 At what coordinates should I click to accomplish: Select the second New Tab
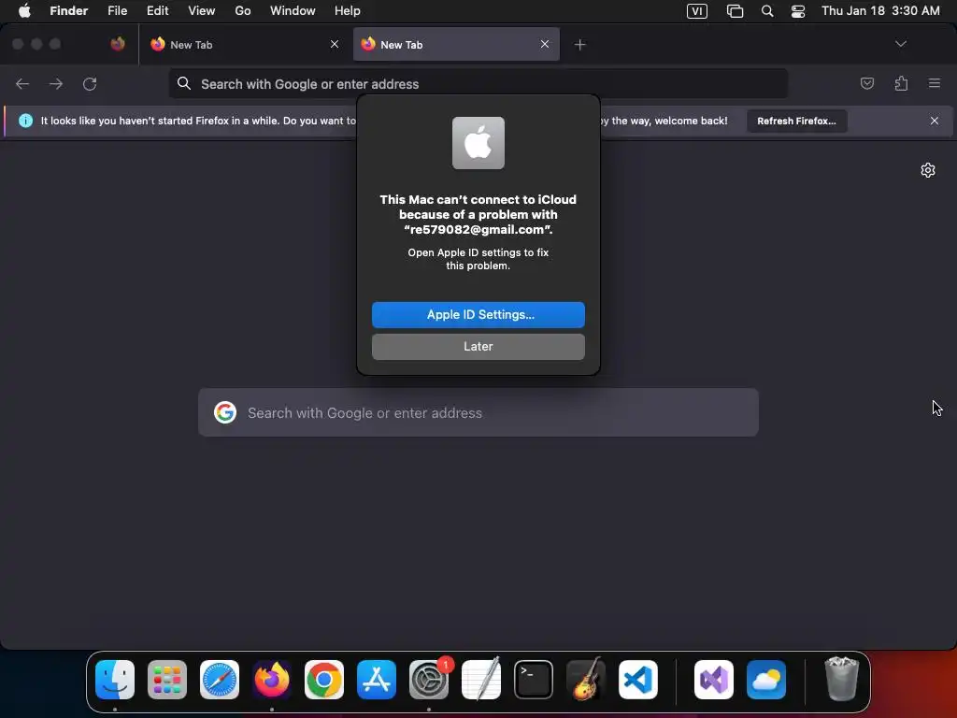tap(456, 45)
